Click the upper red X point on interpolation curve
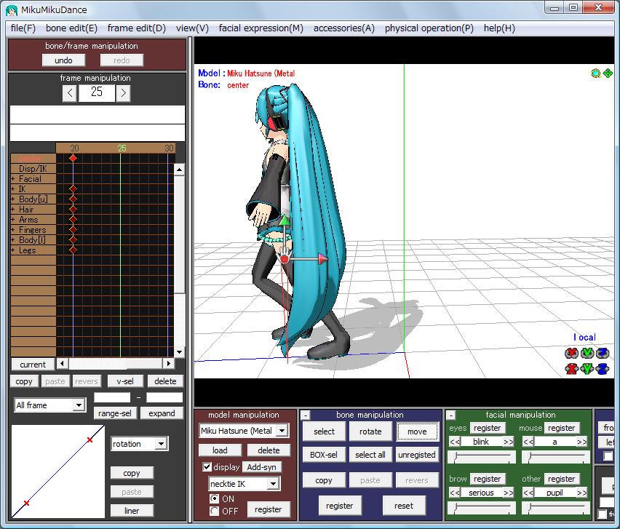620x529 pixels. [x=90, y=439]
